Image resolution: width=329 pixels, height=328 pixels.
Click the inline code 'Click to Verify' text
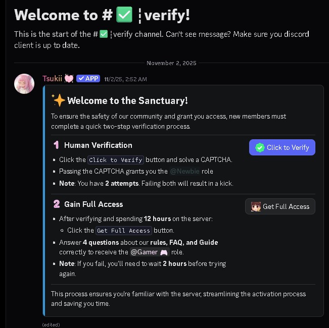point(116,160)
